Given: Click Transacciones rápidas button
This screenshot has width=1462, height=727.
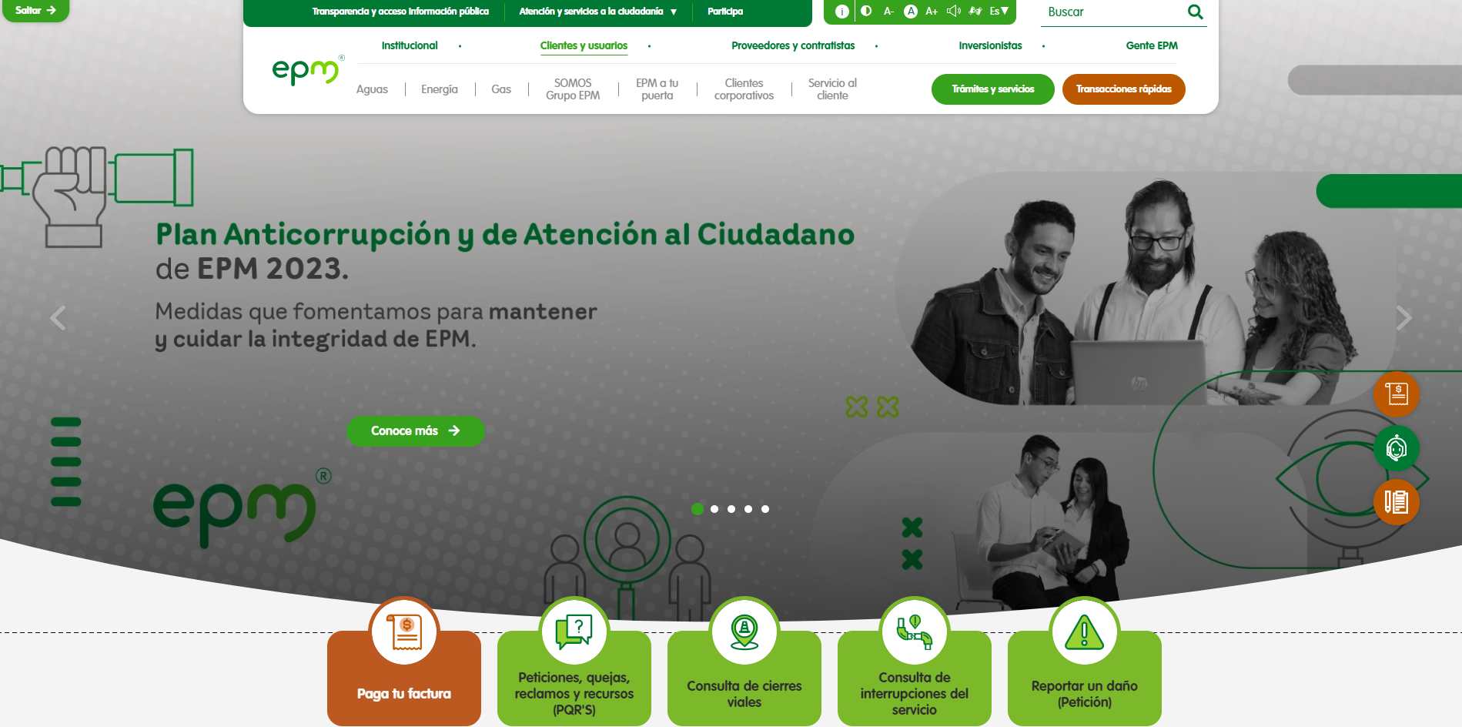Looking at the screenshot, I should [1123, 89].
